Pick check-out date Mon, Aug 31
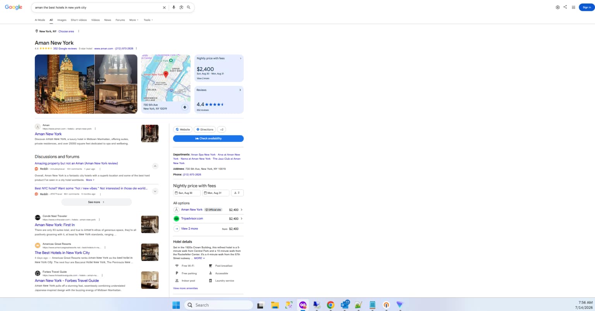 216,193
